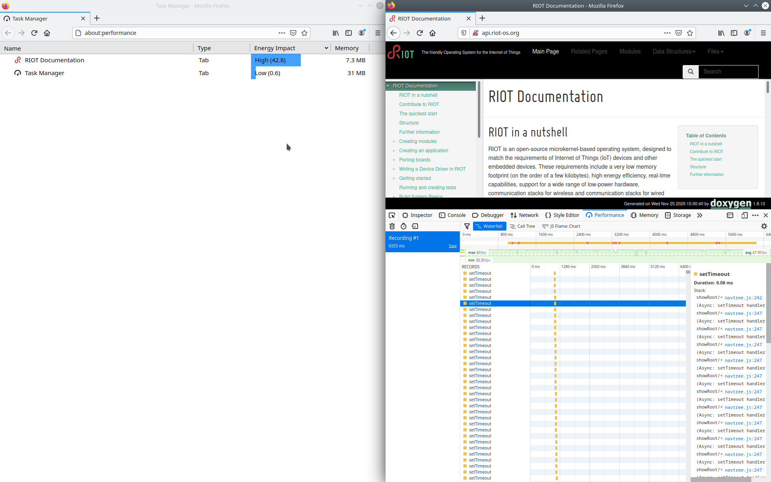Open Library in the Task Manager window
Screen dimensions: 771x482
point(336,33)
